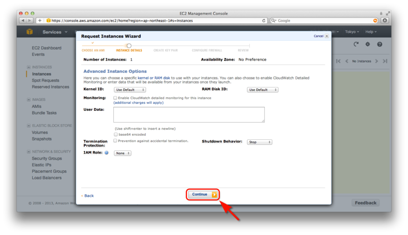Click the Feedback button
Viewport: 408px width, 235px height.
click(366, 203)
